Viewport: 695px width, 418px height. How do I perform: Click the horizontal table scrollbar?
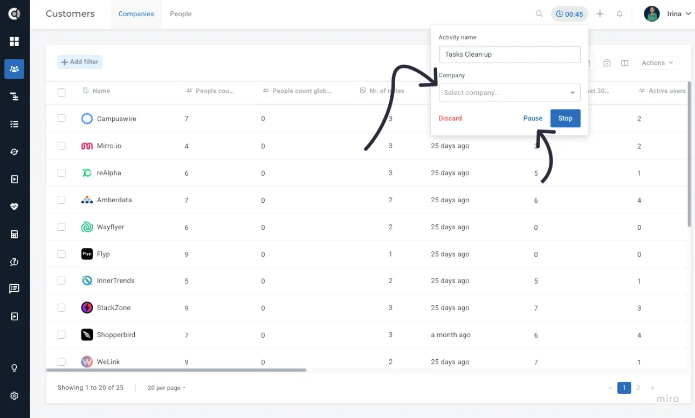tap(176, 370)
